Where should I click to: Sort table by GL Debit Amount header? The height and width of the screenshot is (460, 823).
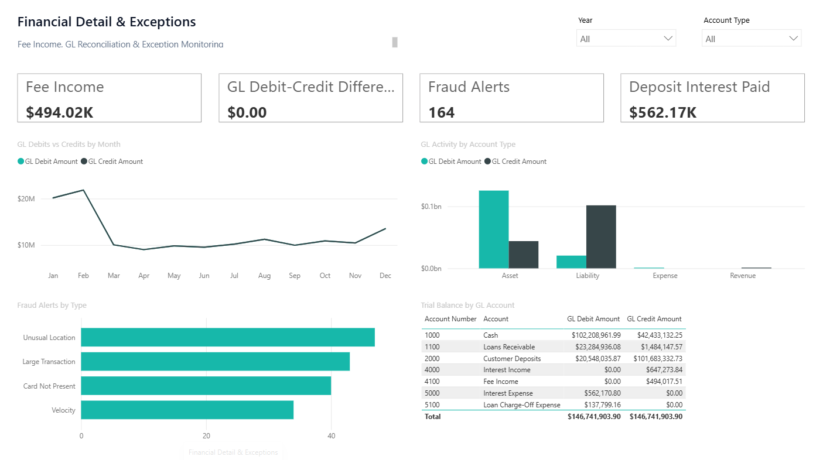coord(593,319)
